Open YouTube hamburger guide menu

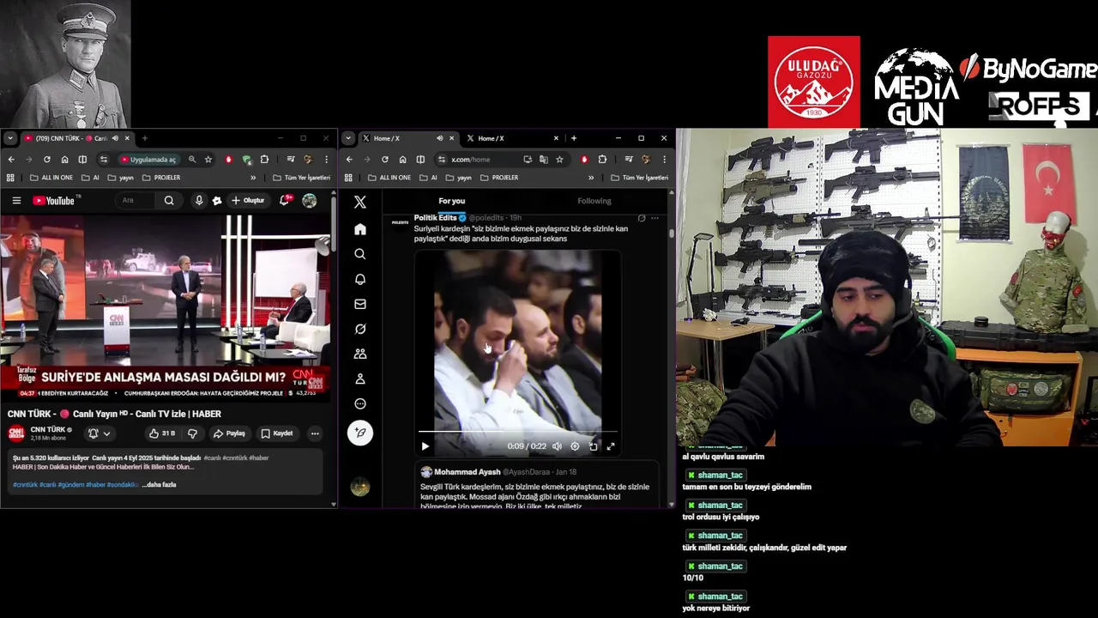pyautogui.click(x=16, y=201)
